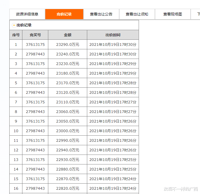Click bidder number 27987443 in row 14
This screenshot has width=200, height=194.
(35, 169)
